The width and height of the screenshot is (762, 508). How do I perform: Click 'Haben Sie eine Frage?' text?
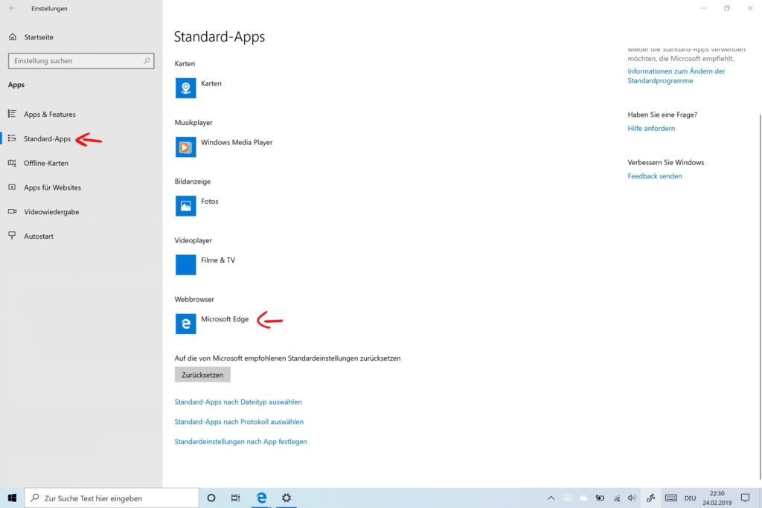tap(662, 115)
